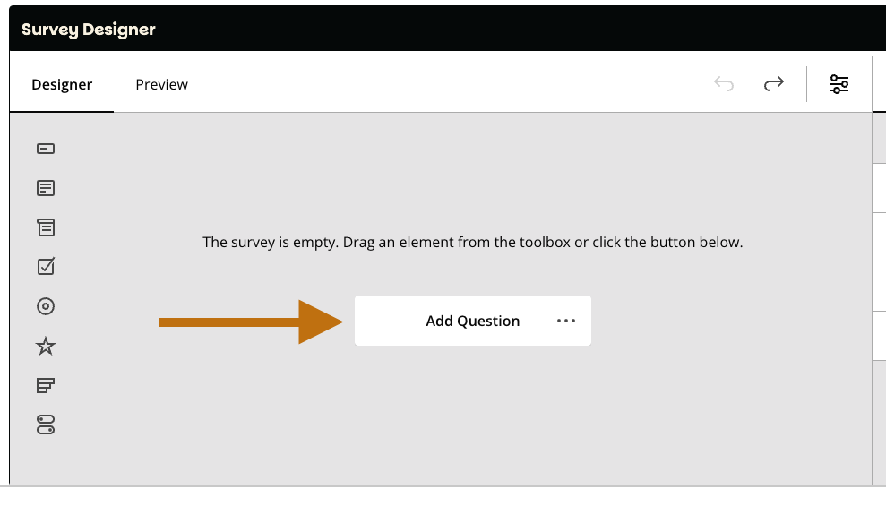Pick the radio button group toolbox icon
This screenshot has width=886, height=506.
pyautogui.click(x=46, y=306)
